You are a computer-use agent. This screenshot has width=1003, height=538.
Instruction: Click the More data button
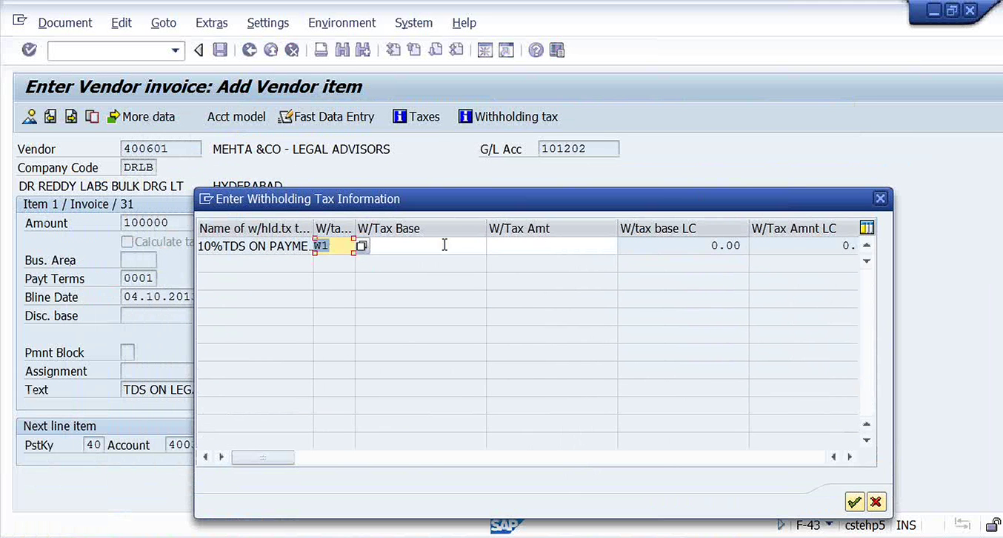(x=141, y=116)
